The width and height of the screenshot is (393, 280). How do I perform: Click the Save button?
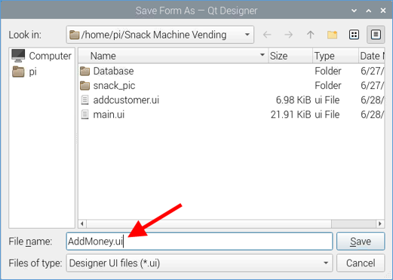click(361, 241)
